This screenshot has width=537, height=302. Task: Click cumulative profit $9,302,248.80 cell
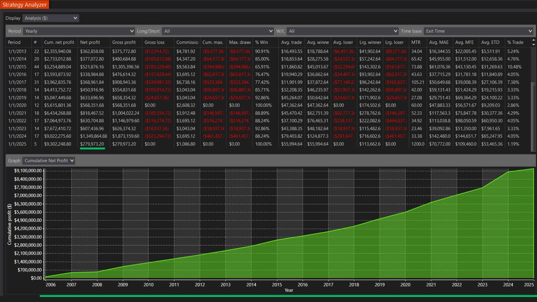(58, 144)
